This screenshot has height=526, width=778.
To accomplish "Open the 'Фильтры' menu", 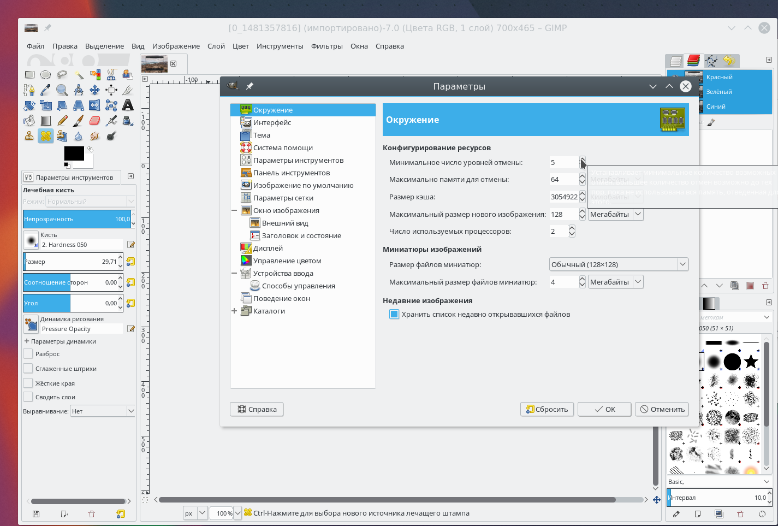I will pos(326,46).
